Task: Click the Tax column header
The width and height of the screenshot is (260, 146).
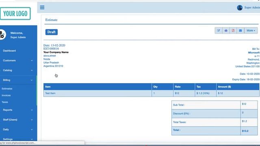Action: pyautogui.click(x=206, y=87)
